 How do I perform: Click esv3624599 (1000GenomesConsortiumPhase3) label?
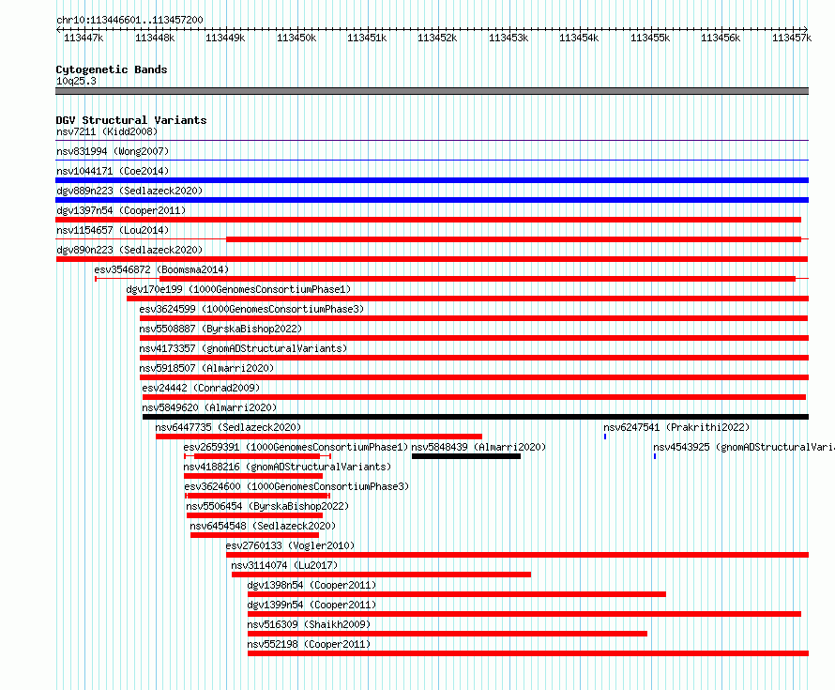251,309
